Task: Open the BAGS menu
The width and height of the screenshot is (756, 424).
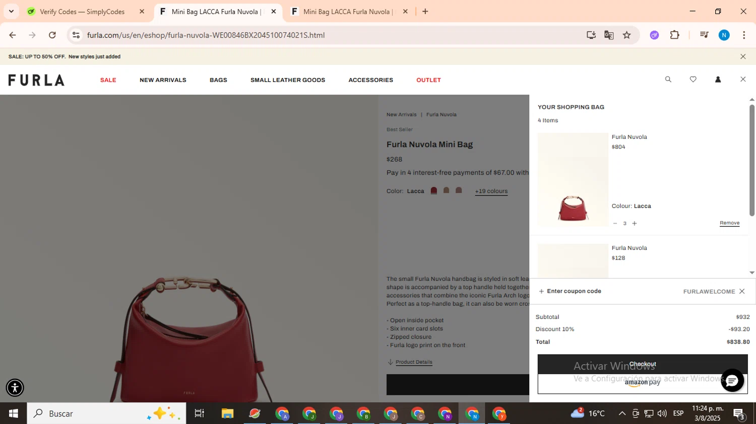Action: [218, 80]
